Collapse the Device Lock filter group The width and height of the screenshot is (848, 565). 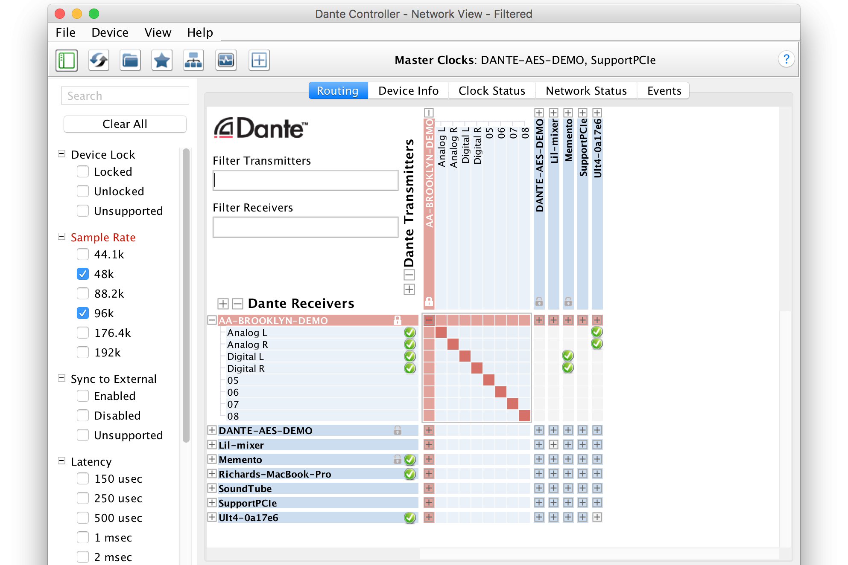(x=62, y=154)
